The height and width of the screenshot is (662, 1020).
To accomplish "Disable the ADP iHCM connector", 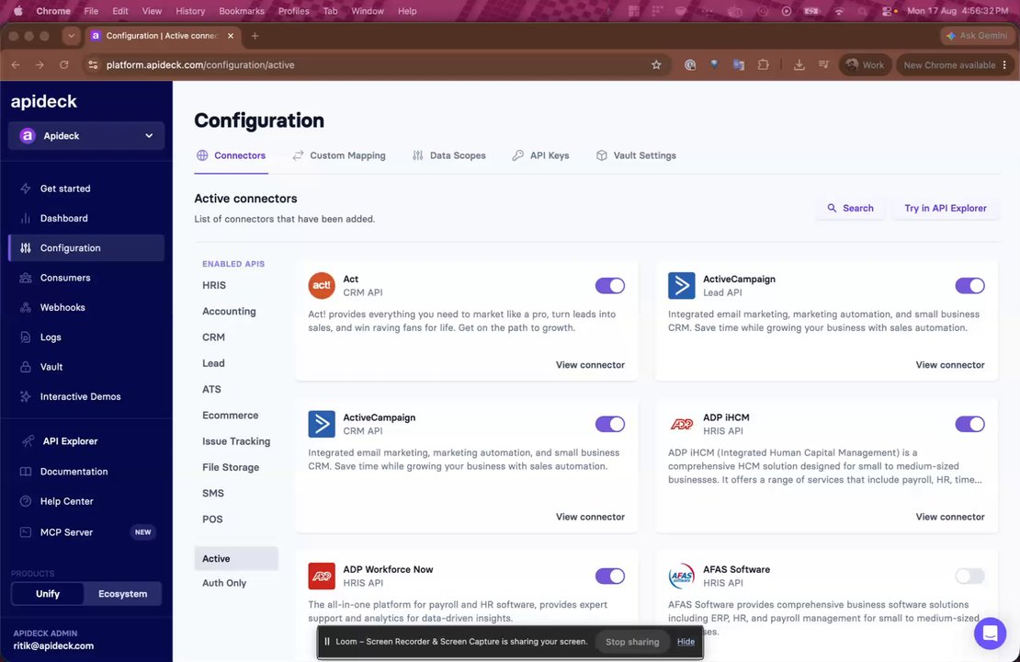I will [x=969, y=425].
